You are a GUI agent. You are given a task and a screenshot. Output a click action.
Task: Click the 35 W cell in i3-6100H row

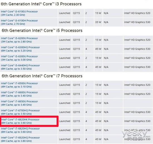click(x=98, y=22)
